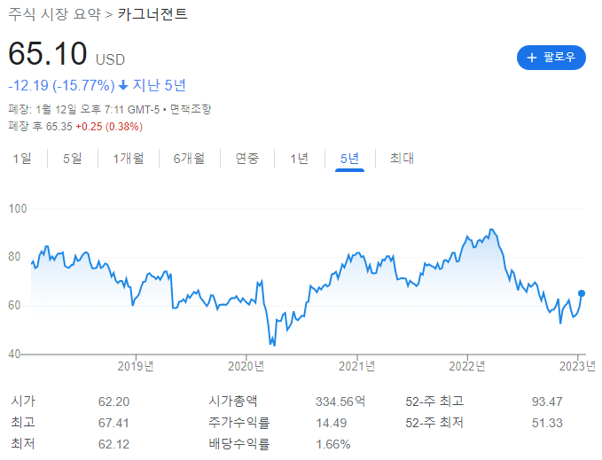The height and width of the screenshot is (460, 602).
Task: Click the 배당수익률 value 1.66%
Action: [x=332, y=444]
